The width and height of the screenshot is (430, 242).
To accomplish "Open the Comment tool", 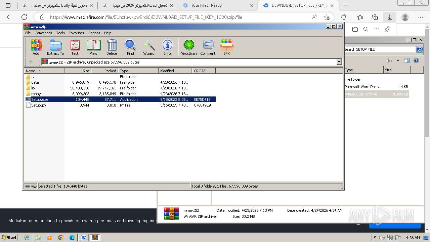I will tap(208, 47).
